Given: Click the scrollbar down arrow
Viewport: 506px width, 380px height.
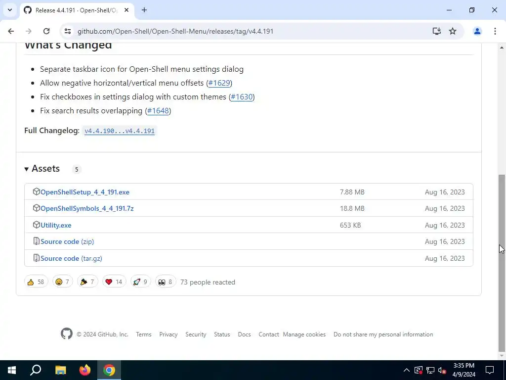Looking at the screenshot, I should (502, 356).
